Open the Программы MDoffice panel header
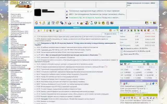 139,28
